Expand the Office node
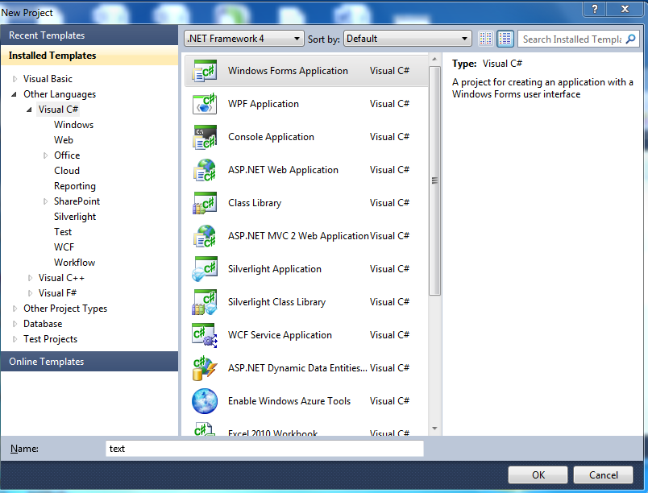Image resolution: width=648 pixels, height=493 pixels. tap(45, 155)
